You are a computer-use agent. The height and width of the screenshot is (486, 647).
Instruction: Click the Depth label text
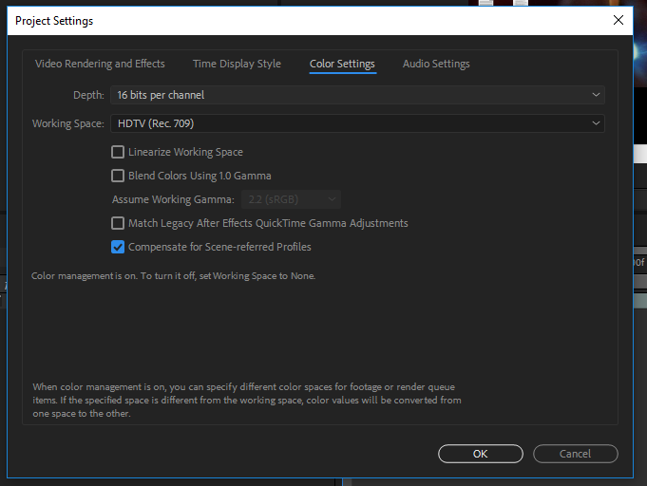88,95
